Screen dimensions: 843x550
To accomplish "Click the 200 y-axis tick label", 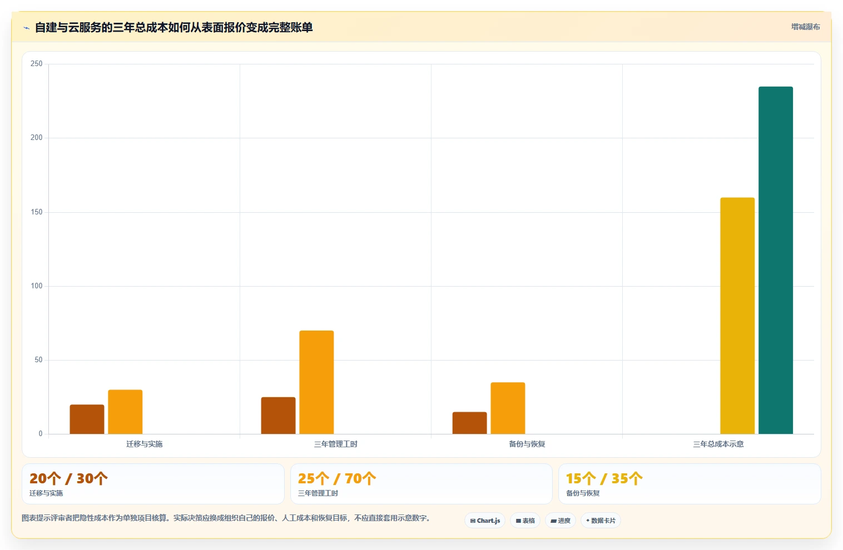I will pos(37,138).
